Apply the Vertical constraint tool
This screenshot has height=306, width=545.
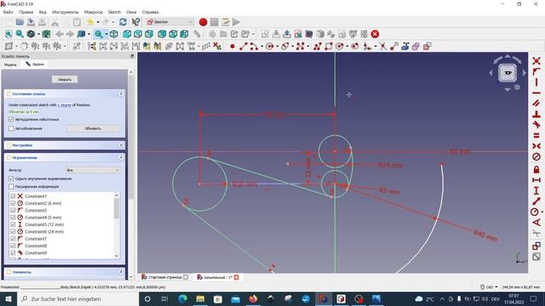536,82
